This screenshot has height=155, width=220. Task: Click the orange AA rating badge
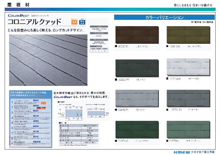click(x=74, y=21)
